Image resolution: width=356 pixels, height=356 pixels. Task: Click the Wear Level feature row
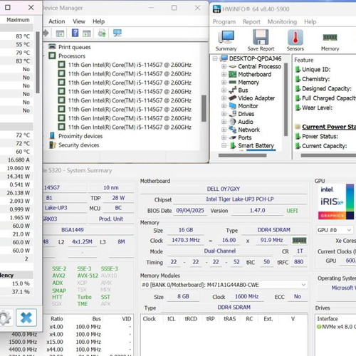tap(317, 108)
